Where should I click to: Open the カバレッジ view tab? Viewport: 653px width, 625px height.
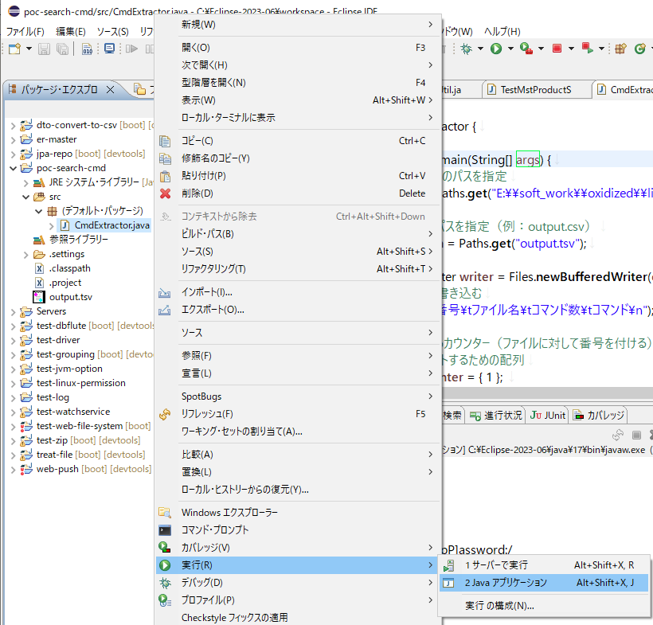[x=600, y=415]
